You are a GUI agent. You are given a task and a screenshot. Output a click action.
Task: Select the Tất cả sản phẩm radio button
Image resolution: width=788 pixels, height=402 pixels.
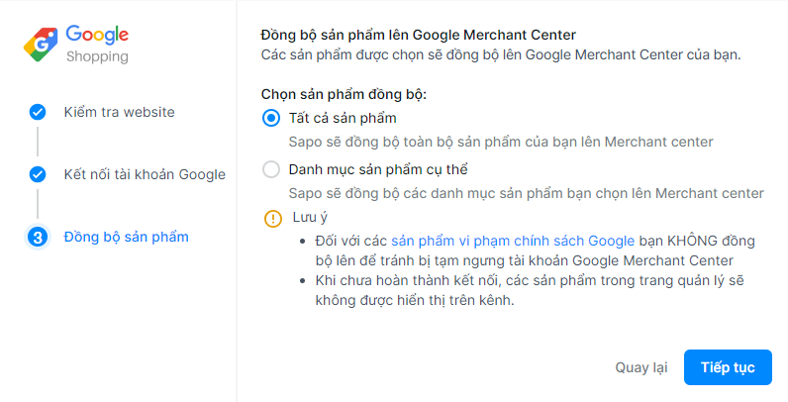click(271, 118)
